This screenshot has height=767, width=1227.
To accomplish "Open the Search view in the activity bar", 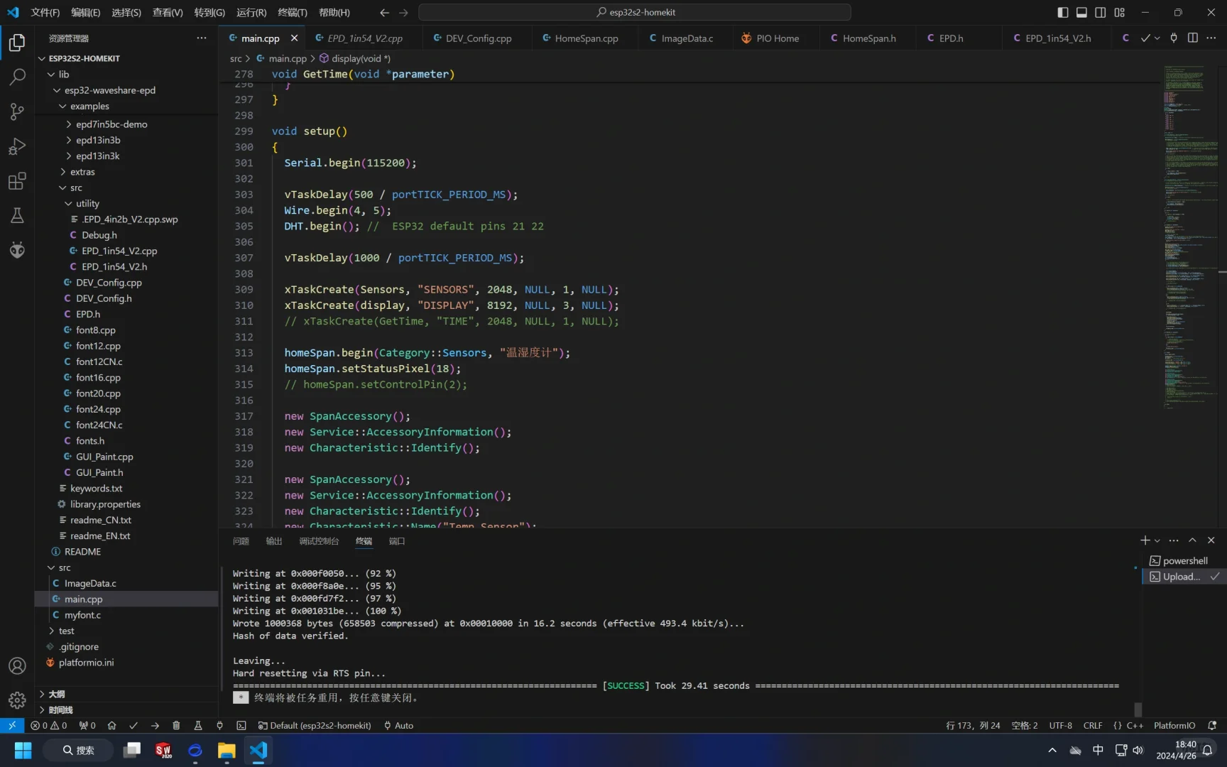I will tap(17, 77).
